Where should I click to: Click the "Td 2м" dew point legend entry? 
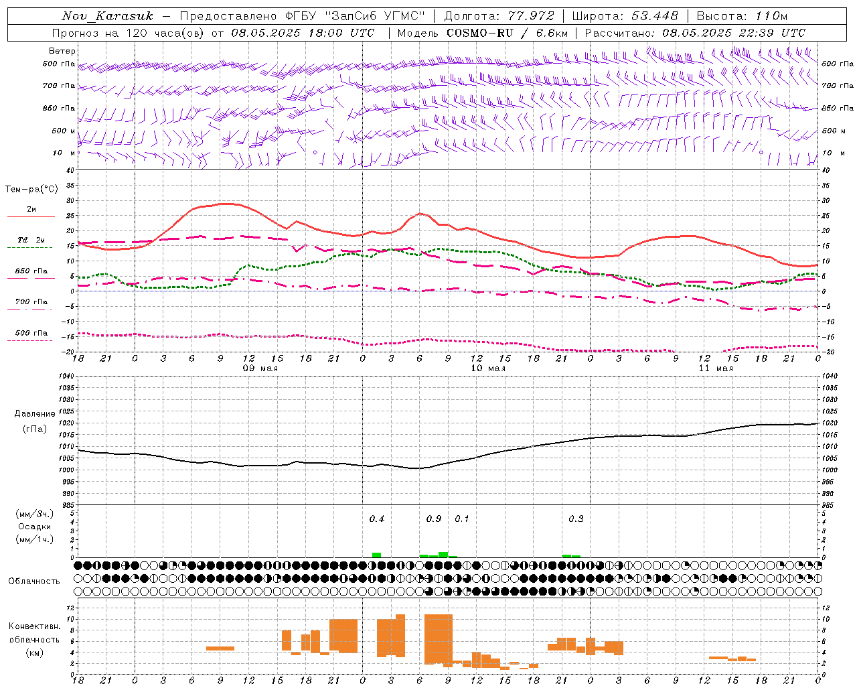pos(31,240)
